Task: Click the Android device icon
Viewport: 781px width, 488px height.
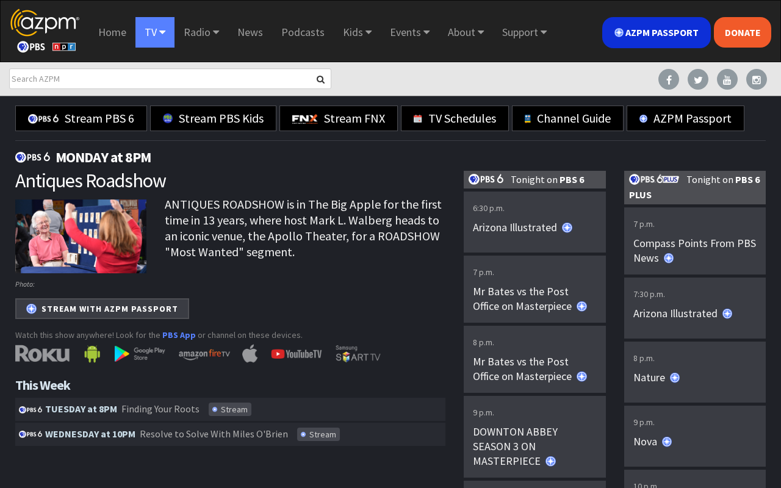Action: [x=92, y=354]
